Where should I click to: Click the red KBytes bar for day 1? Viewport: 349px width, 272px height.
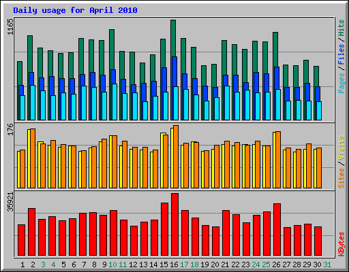[21, 240]
